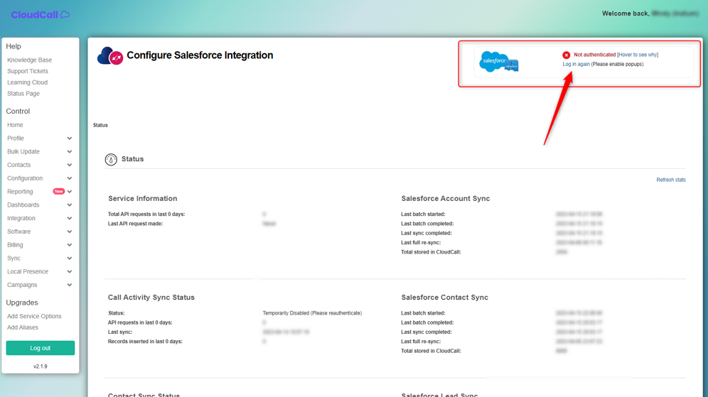Expand the Billing menu chevron

[70, 245]
